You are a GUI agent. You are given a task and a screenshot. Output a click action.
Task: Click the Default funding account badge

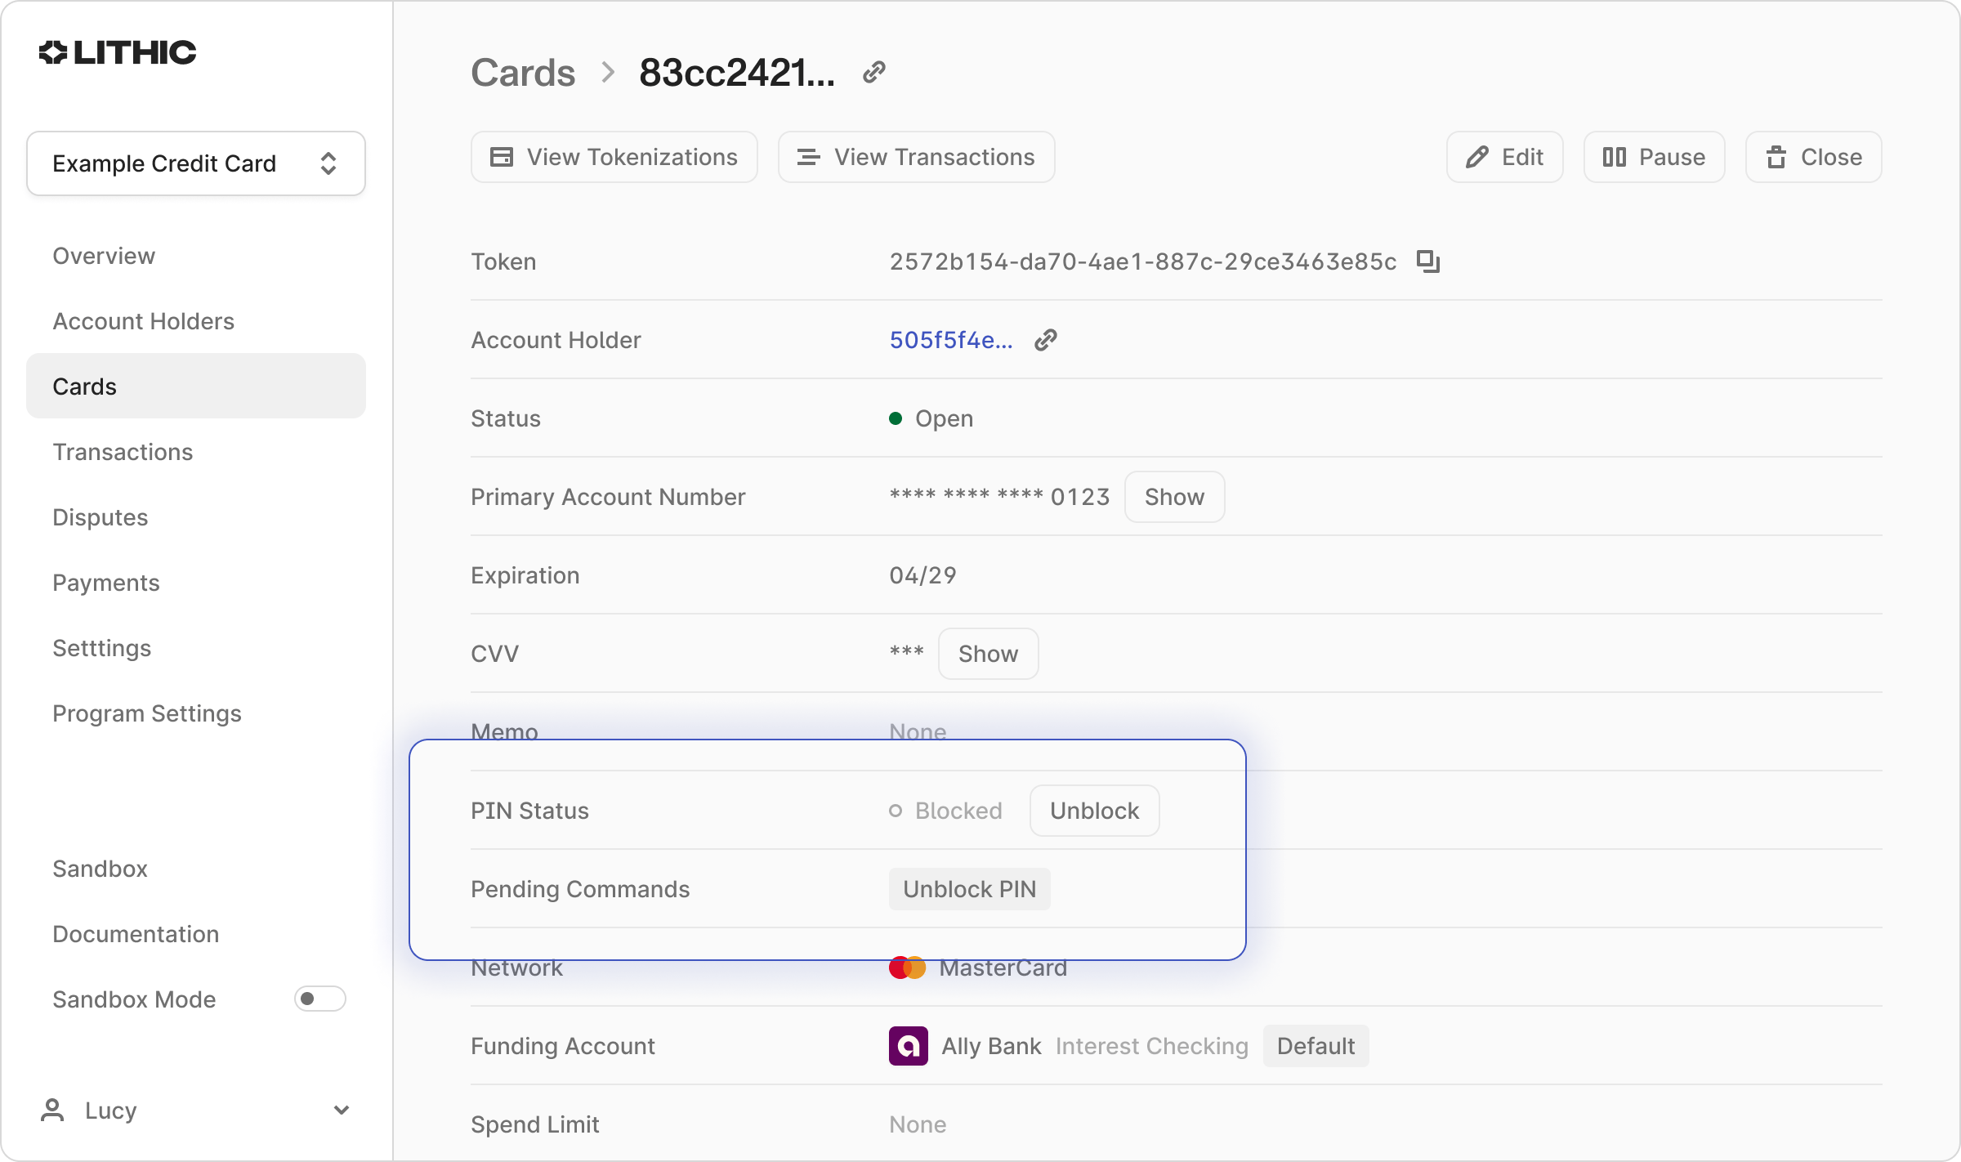(x=1315, y=1045)
